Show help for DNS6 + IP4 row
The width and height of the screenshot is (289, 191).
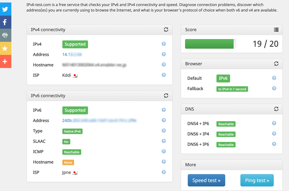click(274, 133)
